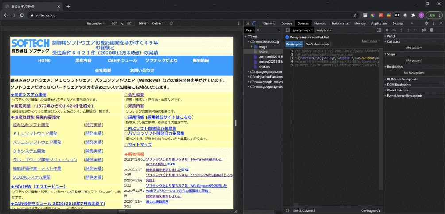
Task: Pause script execution in debugger
Action: [x=387, y=30]
